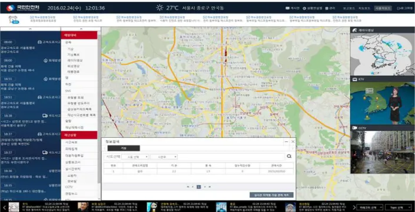Click the alarm clock SOS icon

click(x=14, y=19)
